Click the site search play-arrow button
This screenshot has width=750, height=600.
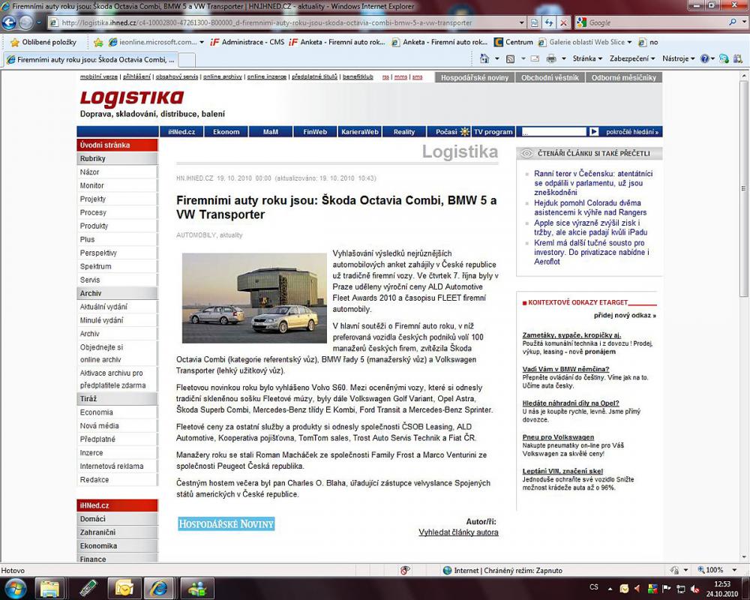click(x=593, y=131)
